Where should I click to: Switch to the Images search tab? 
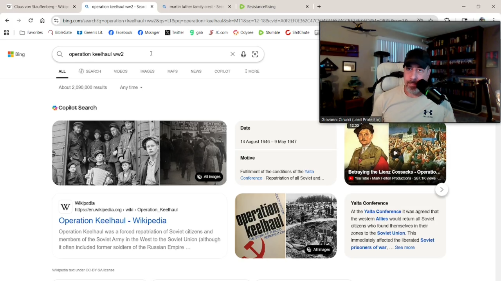click(x=147, y=71)
